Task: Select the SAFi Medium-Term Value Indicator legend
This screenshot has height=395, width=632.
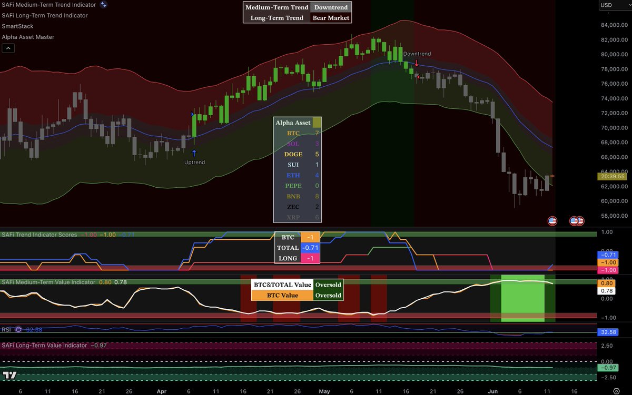Action: (x=48, y=282)
